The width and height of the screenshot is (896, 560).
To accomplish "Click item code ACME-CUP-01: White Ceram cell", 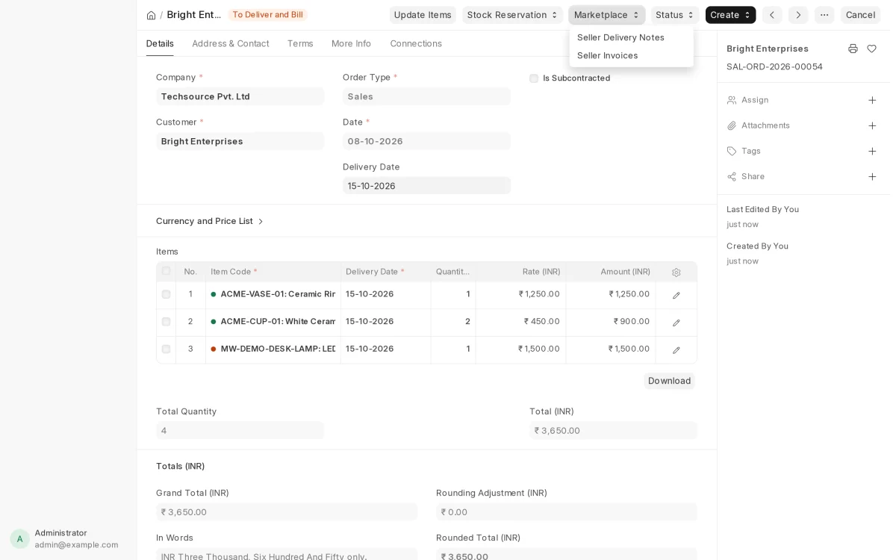I will click(x=273, y=322).
